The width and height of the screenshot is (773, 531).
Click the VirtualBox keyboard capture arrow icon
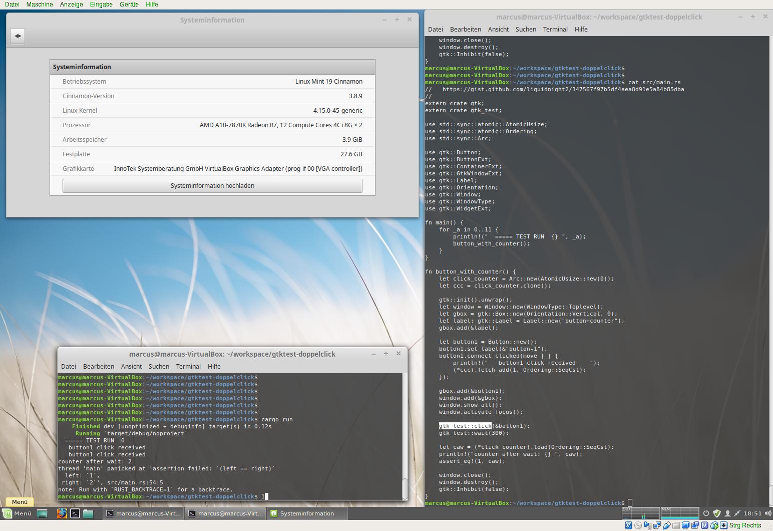pos(723,525)
